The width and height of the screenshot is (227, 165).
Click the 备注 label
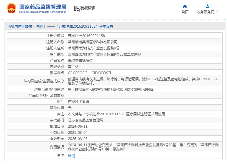coord(60,114)
